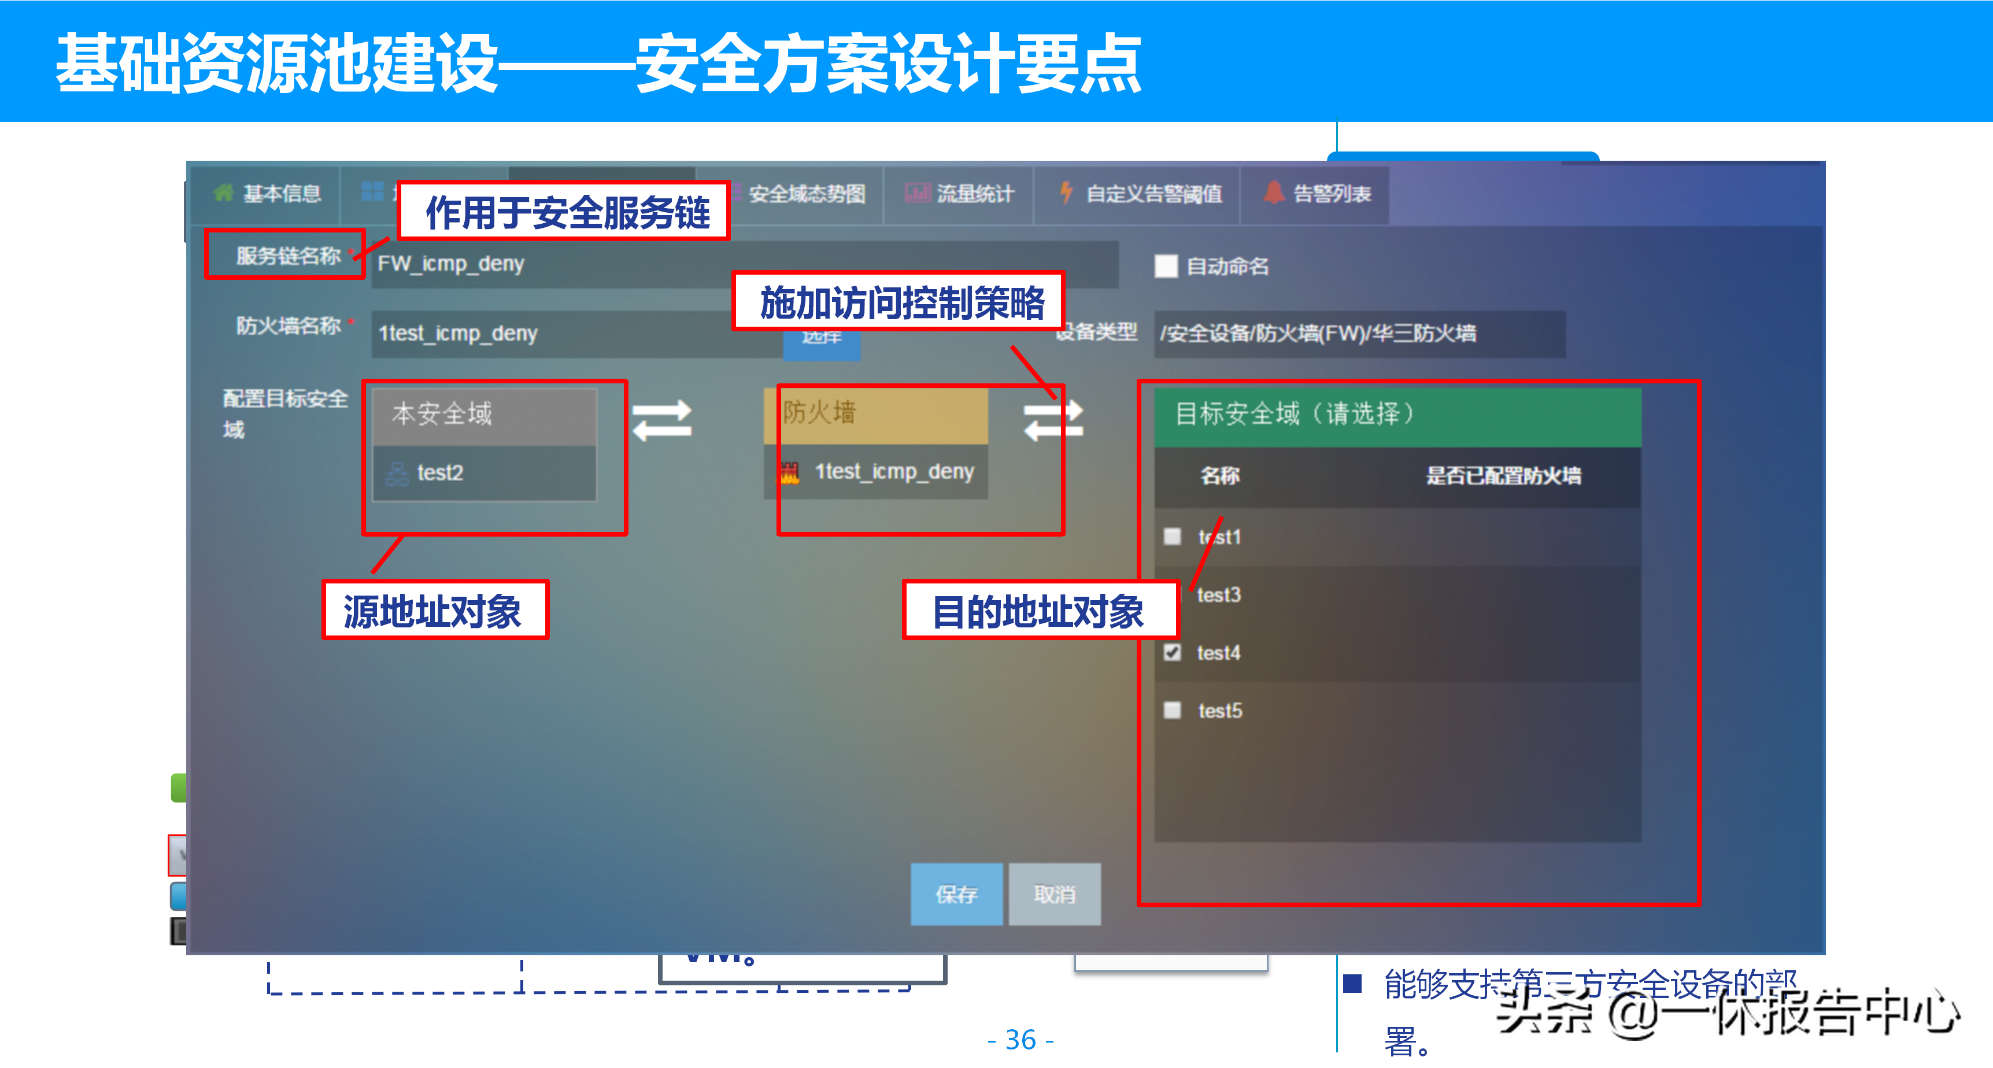The height and width of the screenshot is (1068, 1993).
Task: Click the 保存 button
Action: 956,894
